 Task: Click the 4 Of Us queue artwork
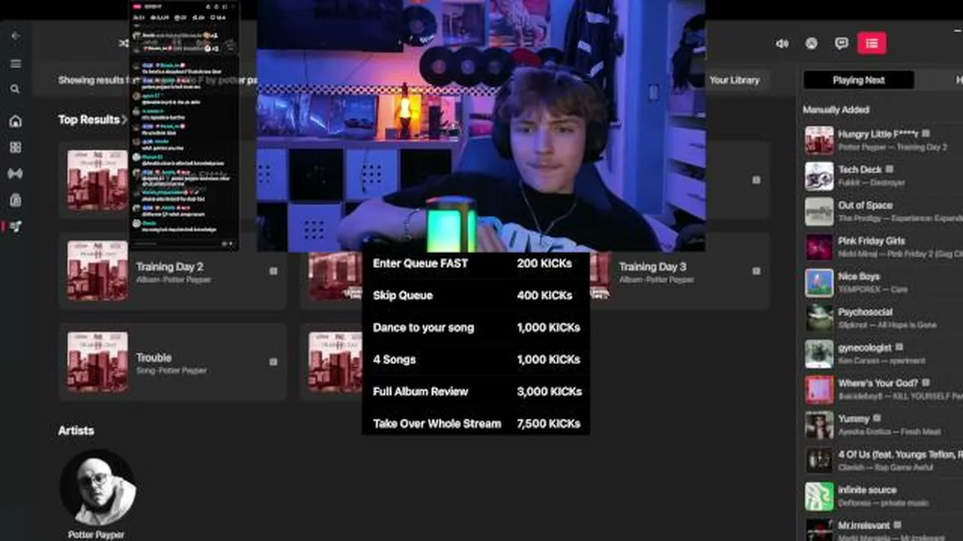pos(819,461)
